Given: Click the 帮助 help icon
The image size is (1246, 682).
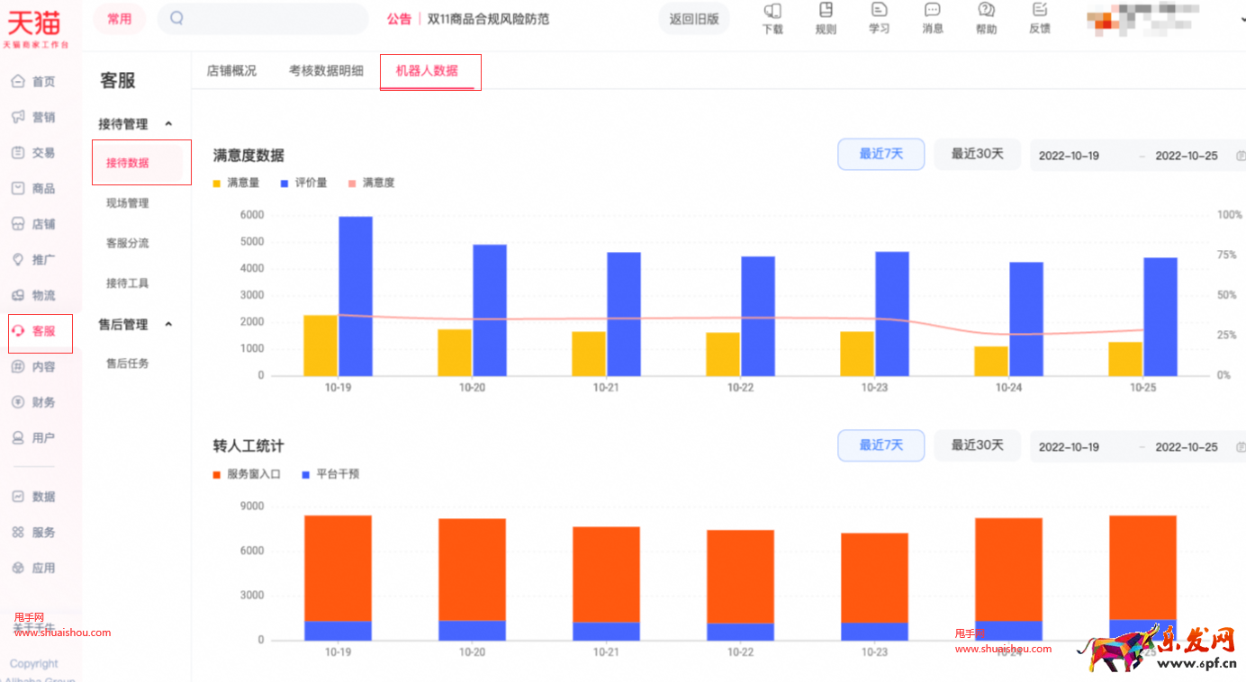Looking at the screenshot, I should [x=986, y=10].
